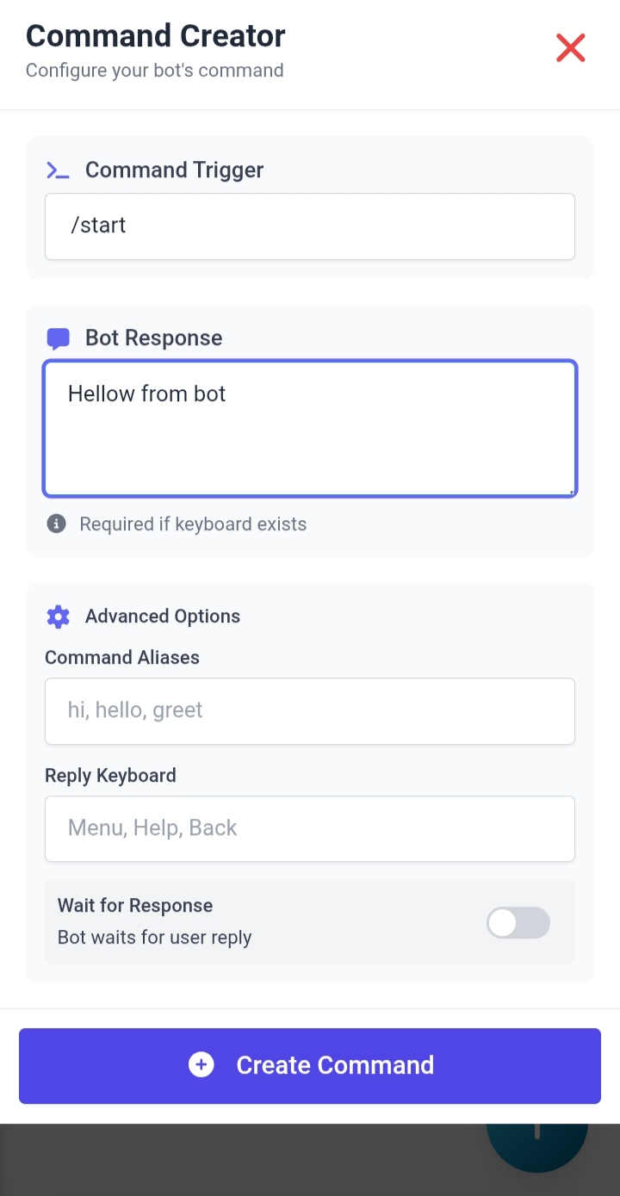Click into the Bot Response text area
This screenshot has width=620, height=1196.
(310, 429)
